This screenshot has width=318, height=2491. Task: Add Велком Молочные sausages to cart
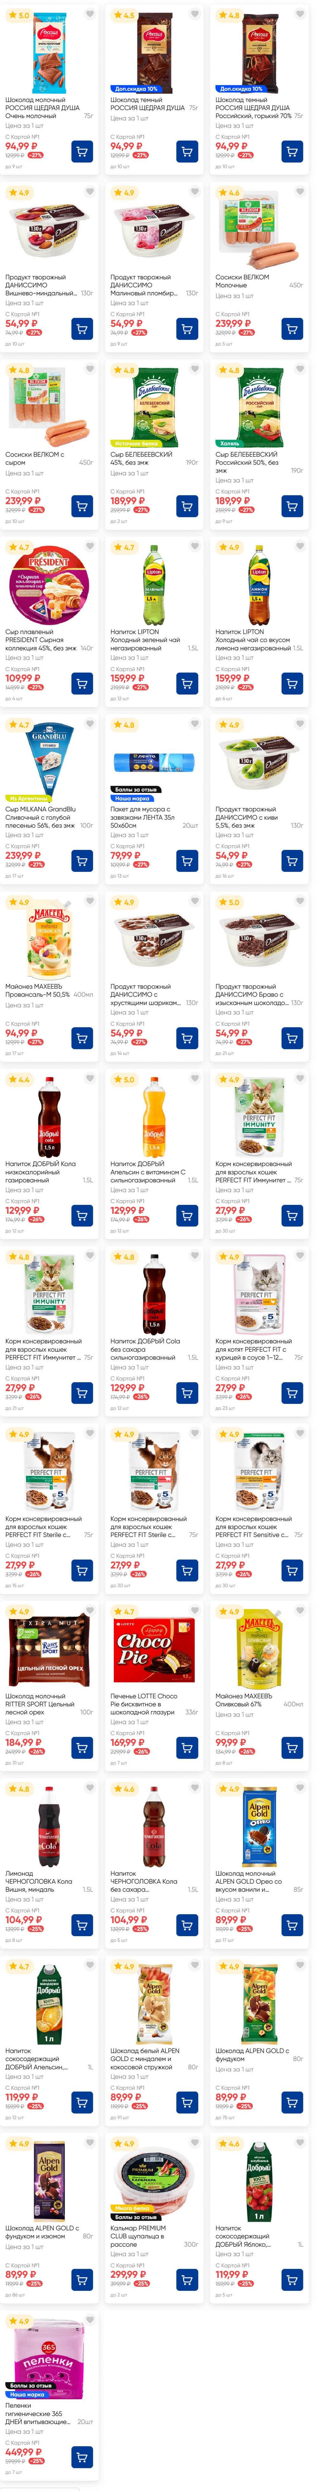coord(292,329)
